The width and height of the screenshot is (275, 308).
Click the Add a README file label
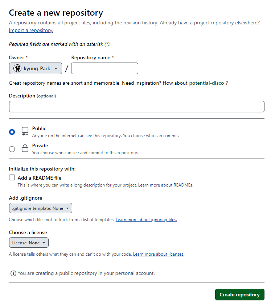[40, 178]
